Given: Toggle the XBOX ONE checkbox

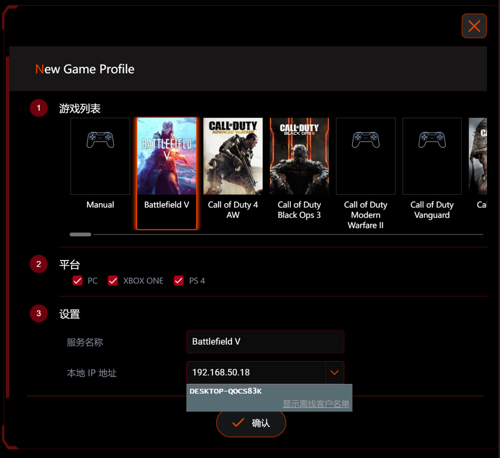Looking at the screenshot, I should point(113,281).
